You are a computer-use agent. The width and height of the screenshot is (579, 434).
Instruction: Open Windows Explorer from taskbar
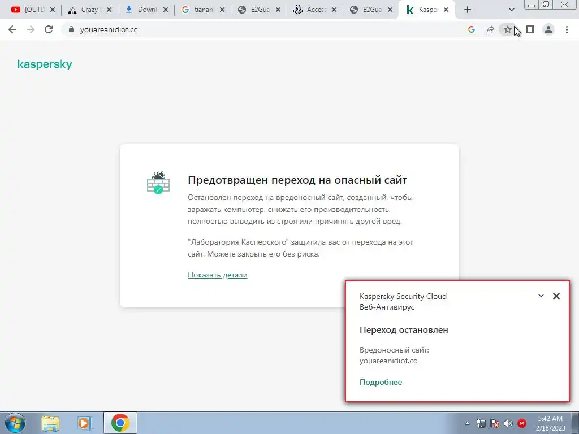(50, 423)
